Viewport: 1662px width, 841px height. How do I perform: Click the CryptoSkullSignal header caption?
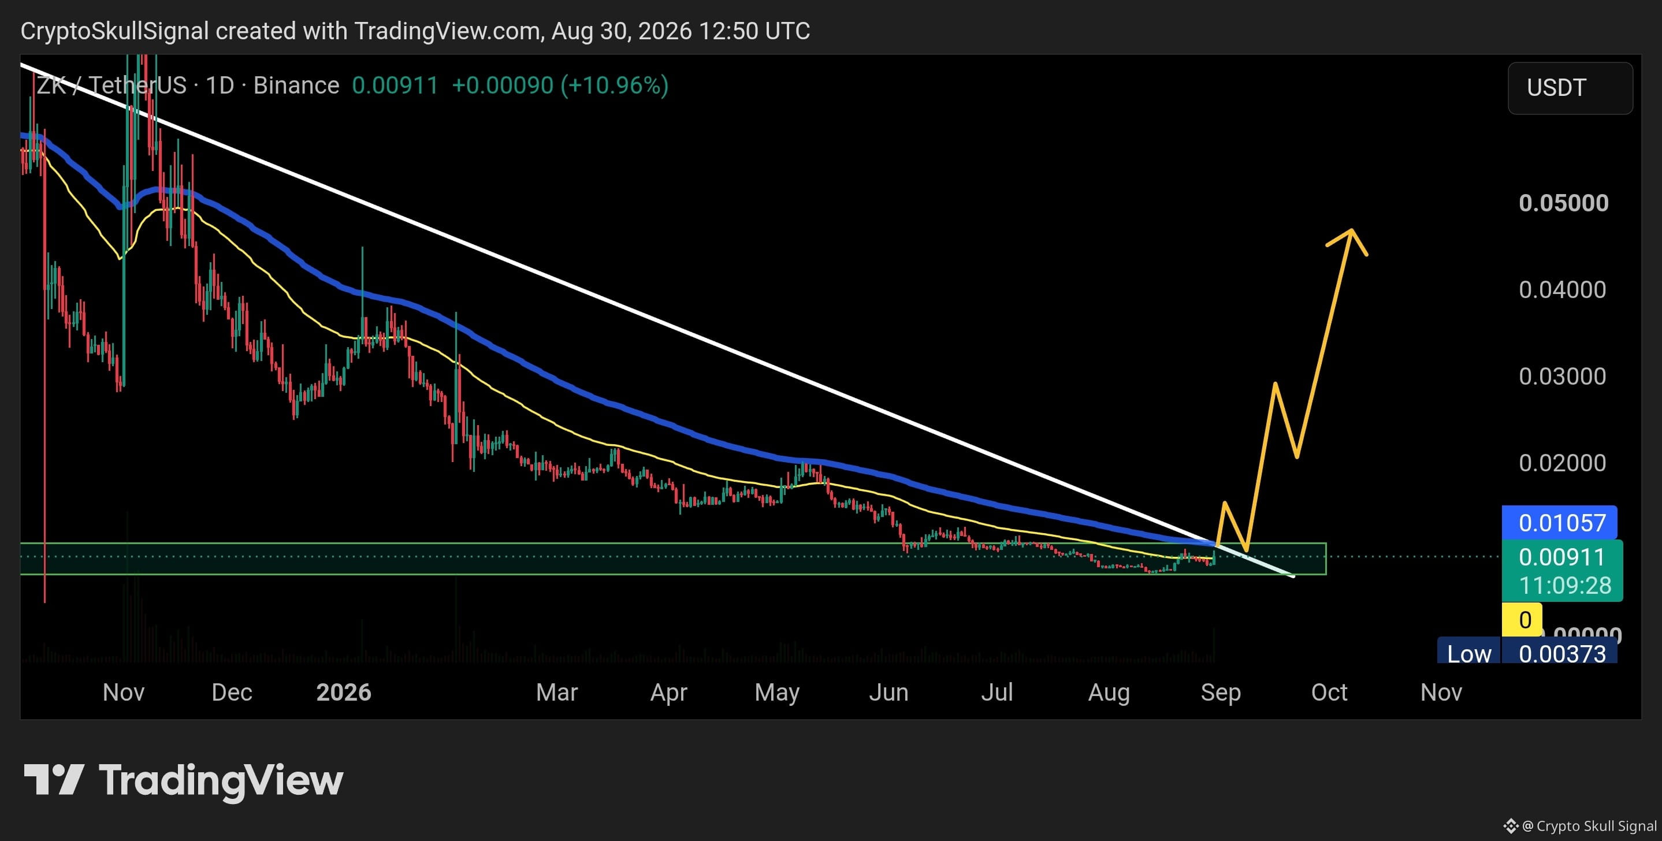tap(415, 31)
